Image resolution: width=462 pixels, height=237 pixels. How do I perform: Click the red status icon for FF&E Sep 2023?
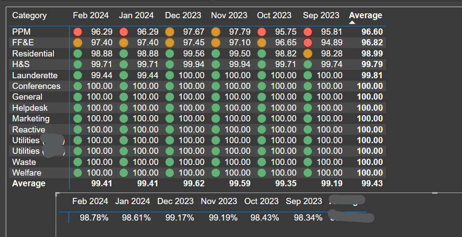point(307,43)
